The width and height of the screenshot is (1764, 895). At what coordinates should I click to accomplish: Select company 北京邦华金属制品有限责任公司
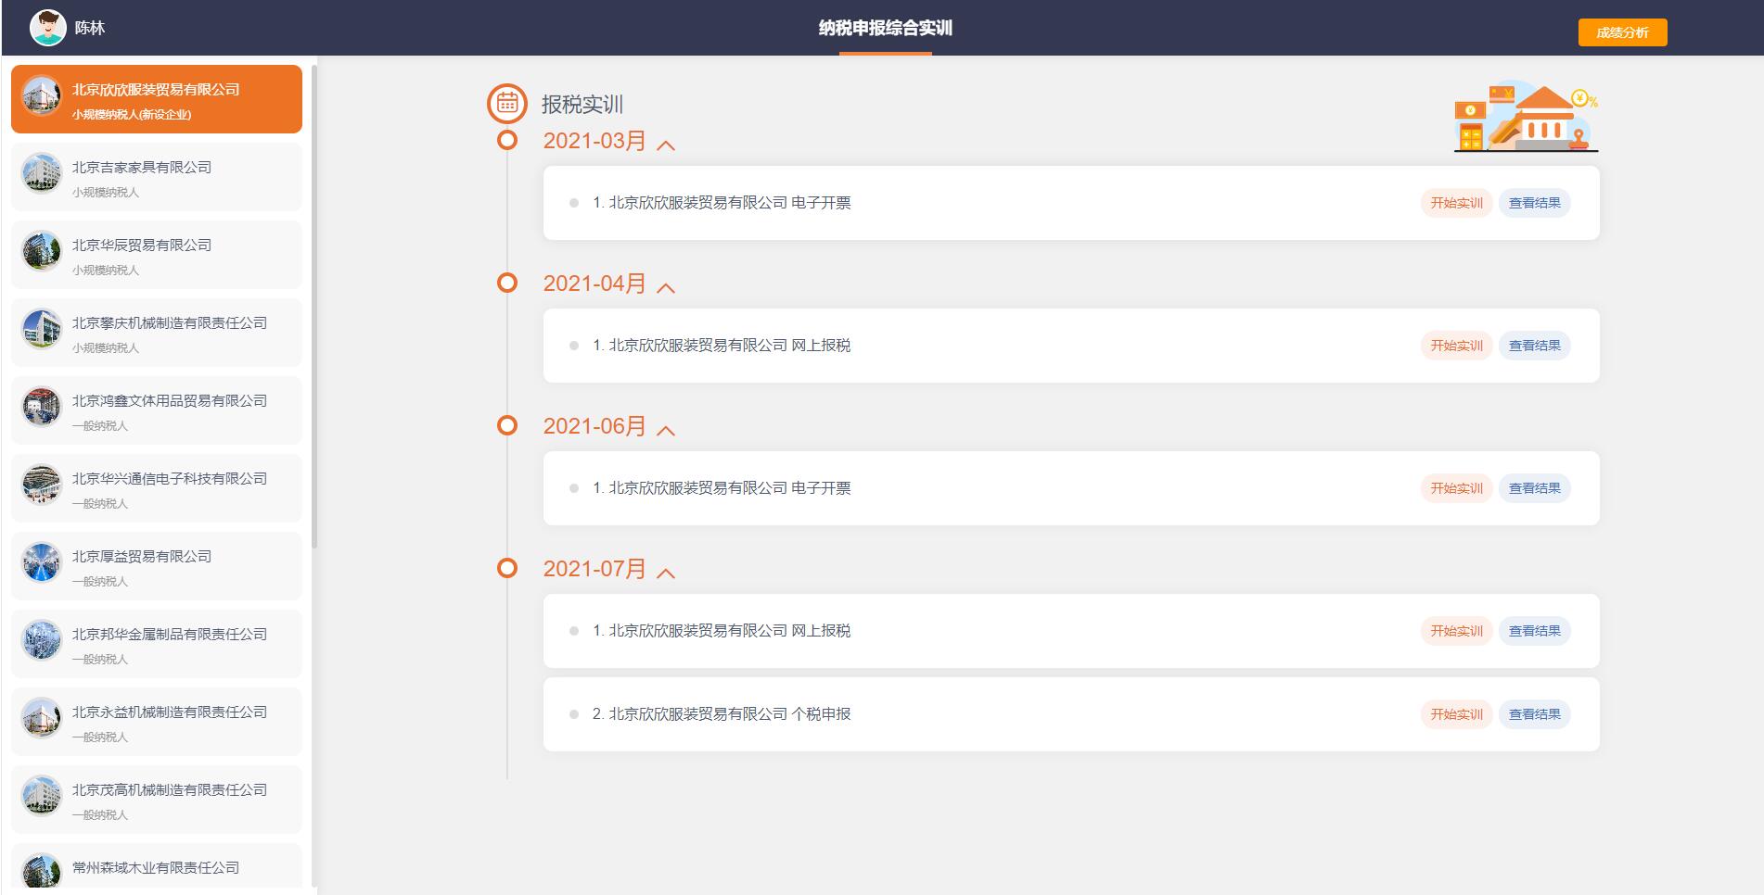pos(157,644)
